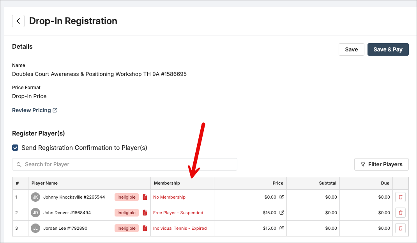
Task: Click the Player Name column header
Action: (44, 183)
